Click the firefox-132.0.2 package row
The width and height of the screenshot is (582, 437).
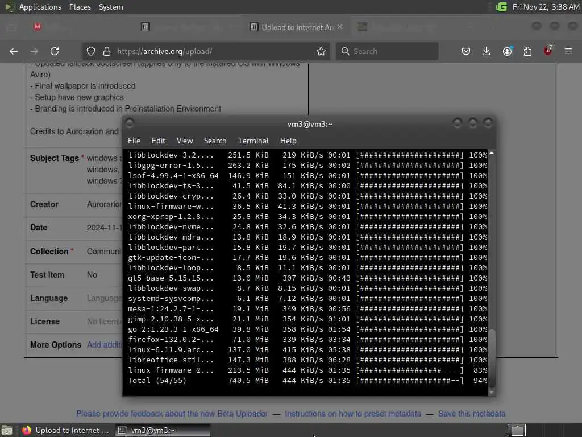click(307, 339)
